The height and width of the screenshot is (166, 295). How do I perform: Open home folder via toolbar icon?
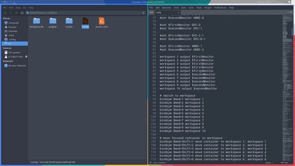tap(22, 13)
